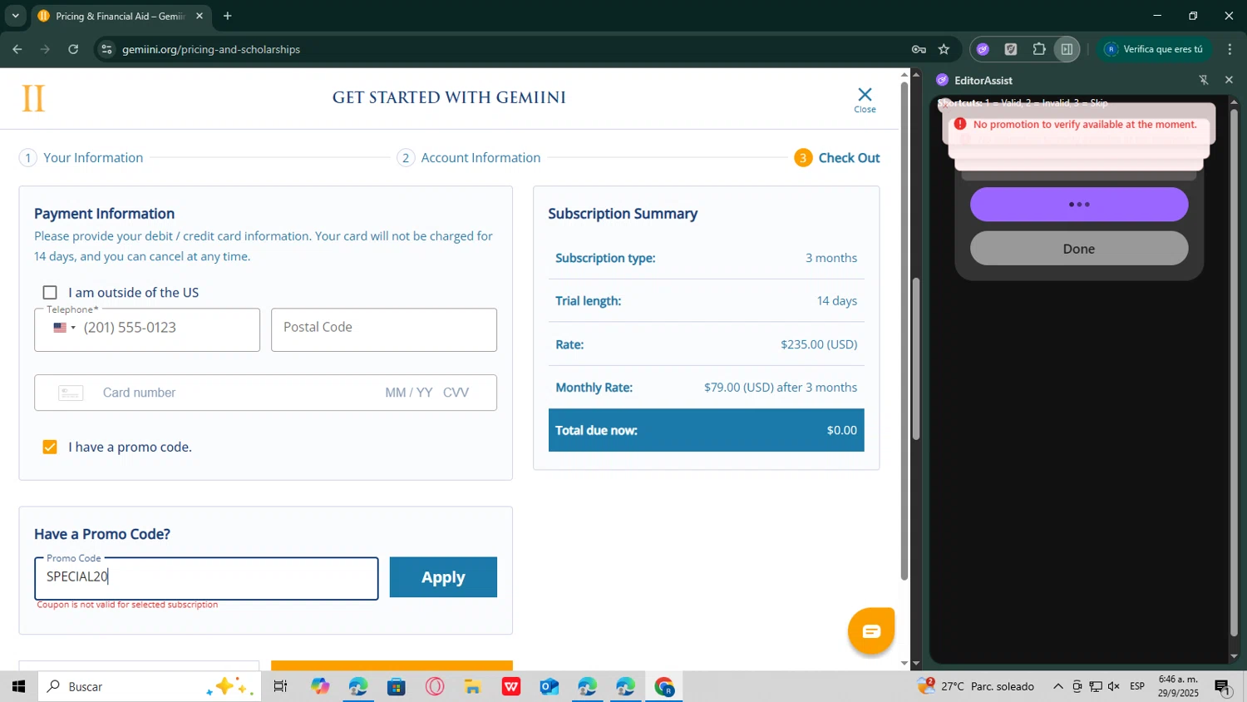Show hidden system tray icons
Screen dimensions: 1247x702
[1057, 686]
